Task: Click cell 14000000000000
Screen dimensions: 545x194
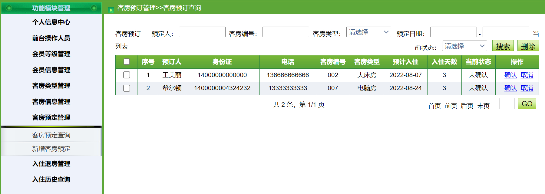Action: (222, 75)
